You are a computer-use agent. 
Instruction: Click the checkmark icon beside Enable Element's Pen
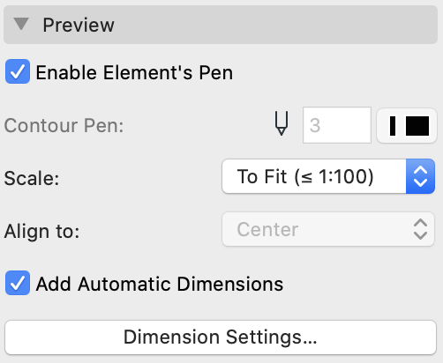[x=18, y=72]
